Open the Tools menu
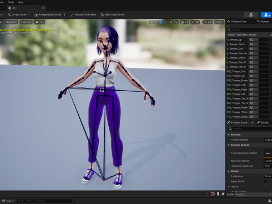Image resolution: width=272 pixels, height=204 pixels. click(x=11, y=2)
